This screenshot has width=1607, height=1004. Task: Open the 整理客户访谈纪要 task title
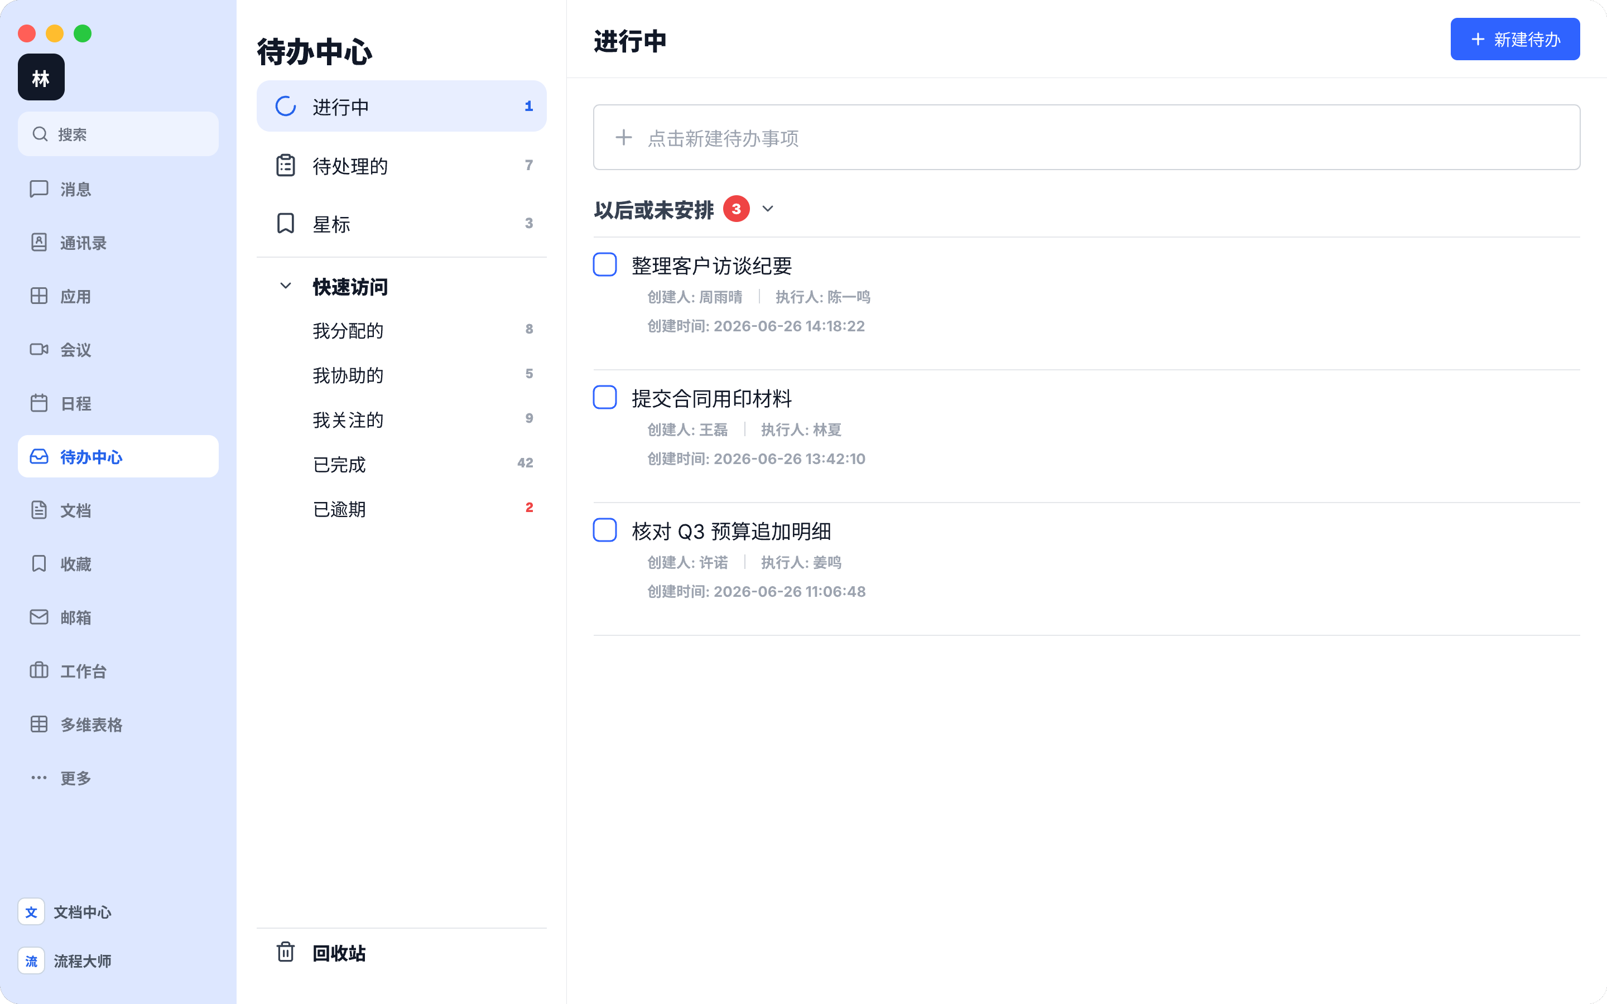tap(711, 266)
